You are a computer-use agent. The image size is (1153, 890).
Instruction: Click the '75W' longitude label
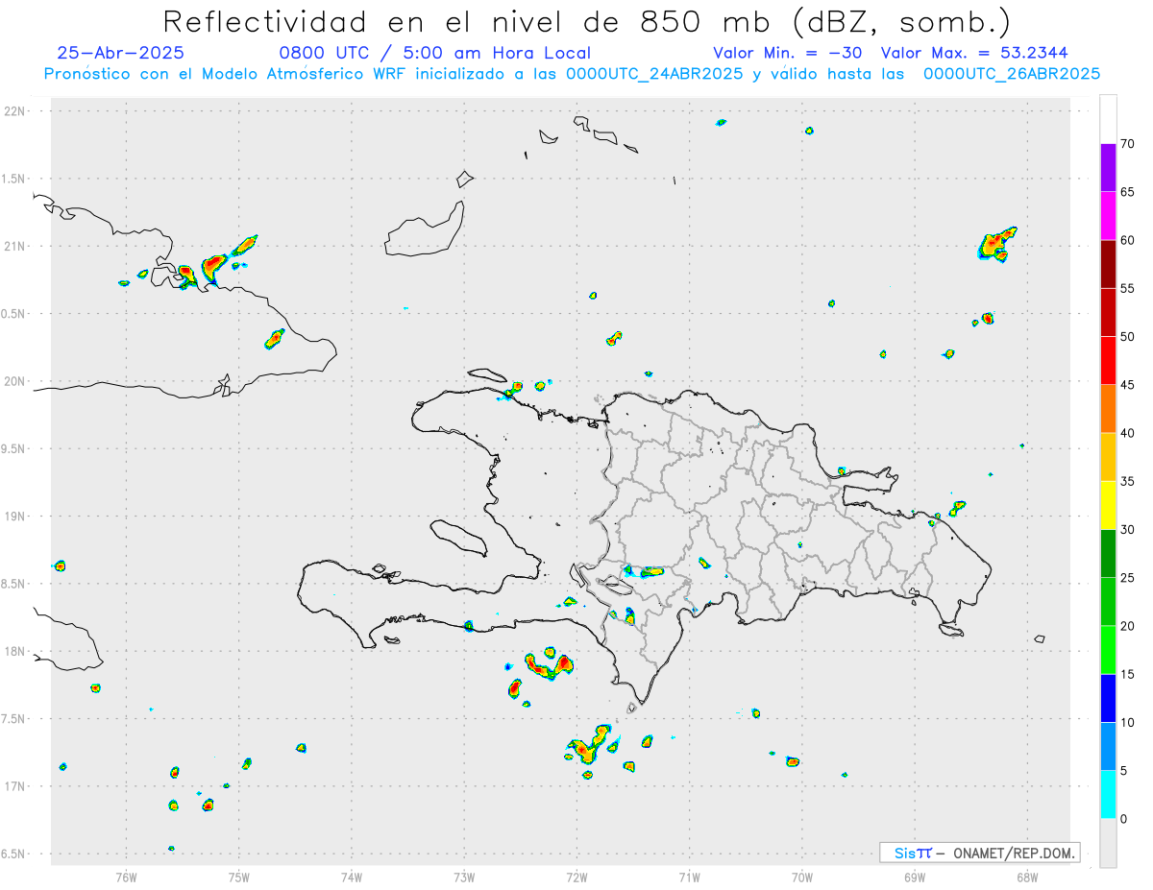(239, 878)
